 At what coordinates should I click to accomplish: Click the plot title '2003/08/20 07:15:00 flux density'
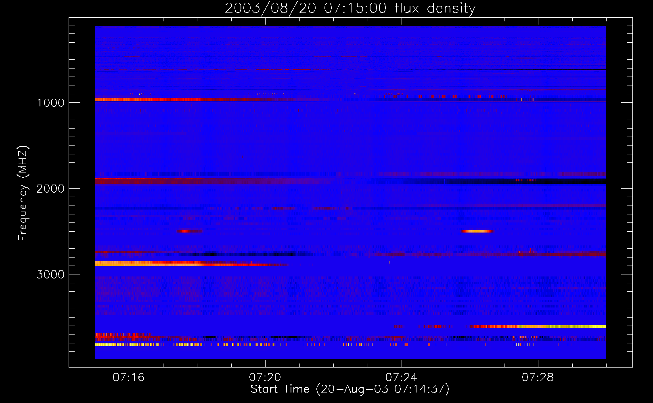pos(350,8)
